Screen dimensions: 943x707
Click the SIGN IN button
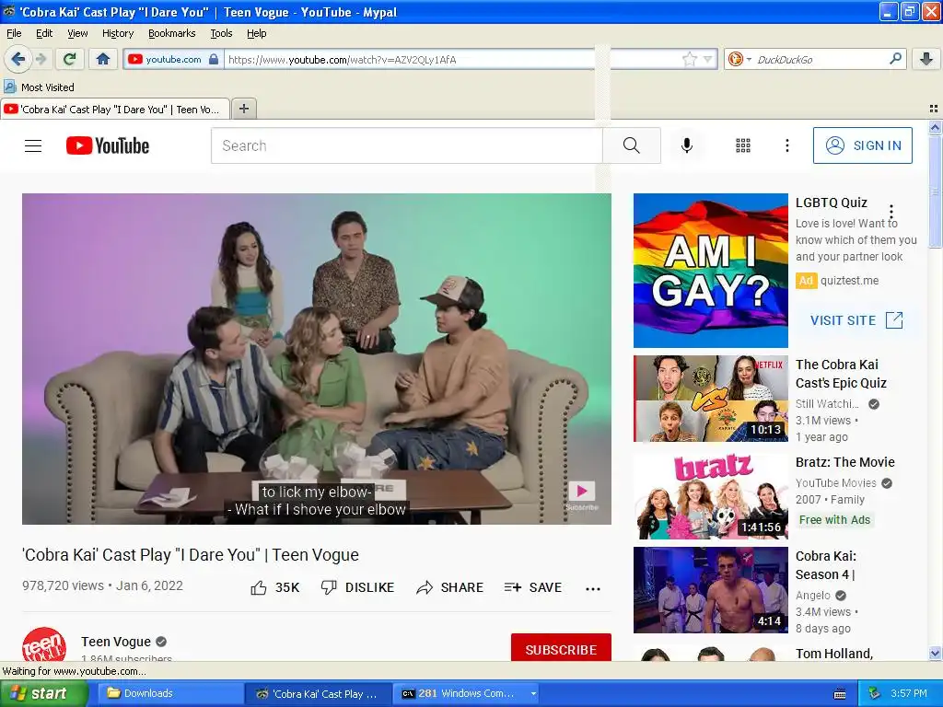(x=862, y=145)
